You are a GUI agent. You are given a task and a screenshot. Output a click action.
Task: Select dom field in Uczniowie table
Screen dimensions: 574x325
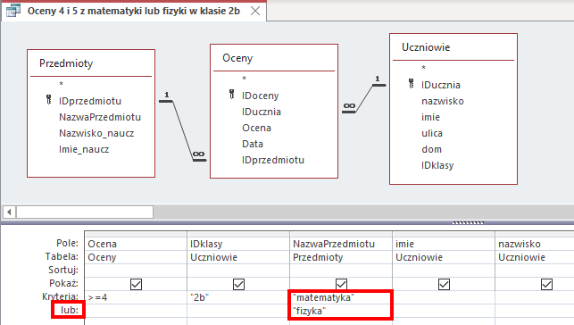[x=431, y=149]
